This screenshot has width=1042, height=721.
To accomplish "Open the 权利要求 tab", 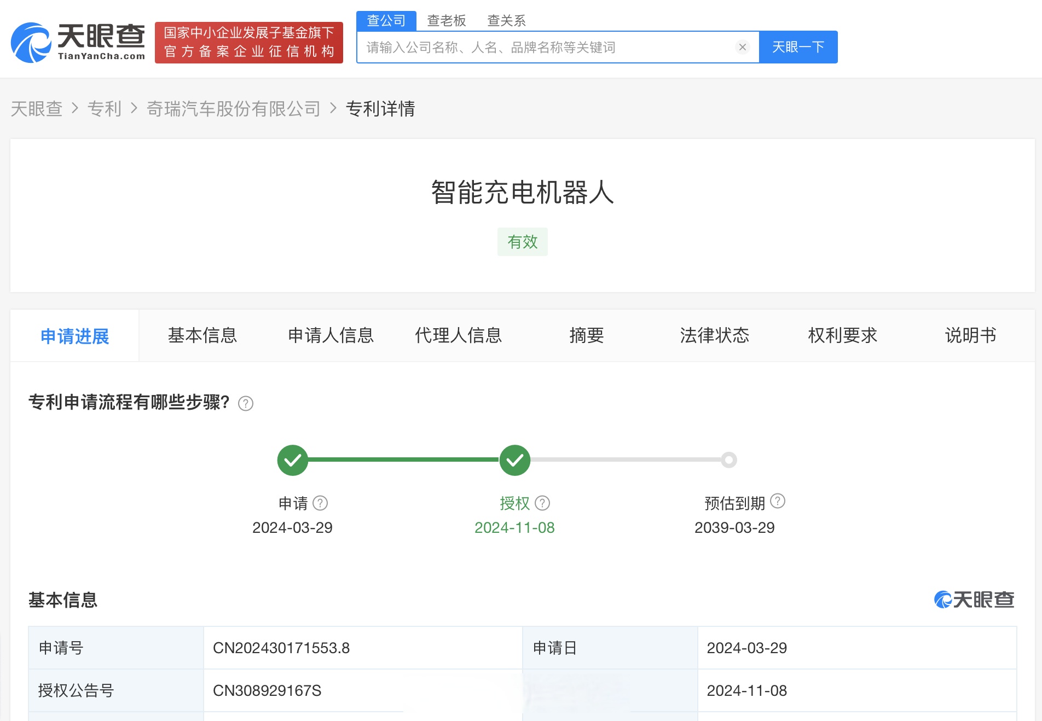I will tap(842, 336).
